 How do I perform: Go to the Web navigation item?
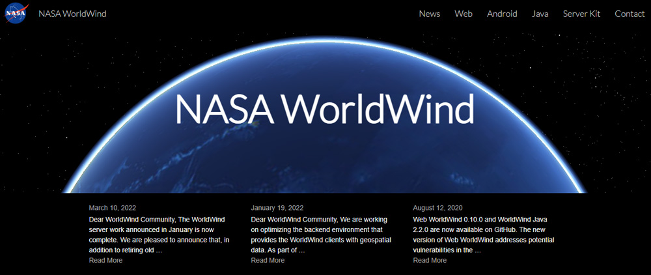(464, 14)
